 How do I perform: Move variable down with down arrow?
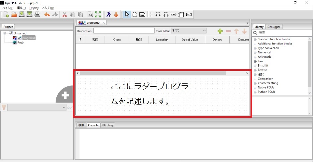click(244, 31)
